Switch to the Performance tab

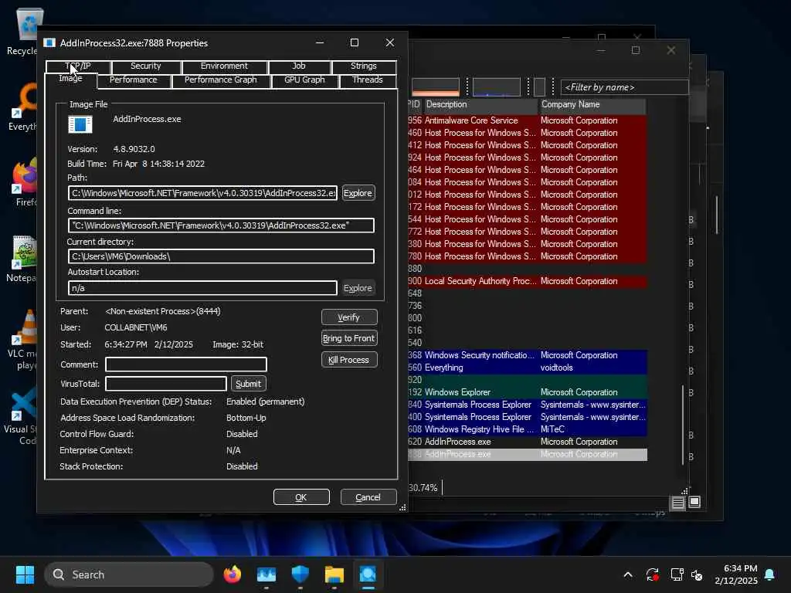[134, 80]
